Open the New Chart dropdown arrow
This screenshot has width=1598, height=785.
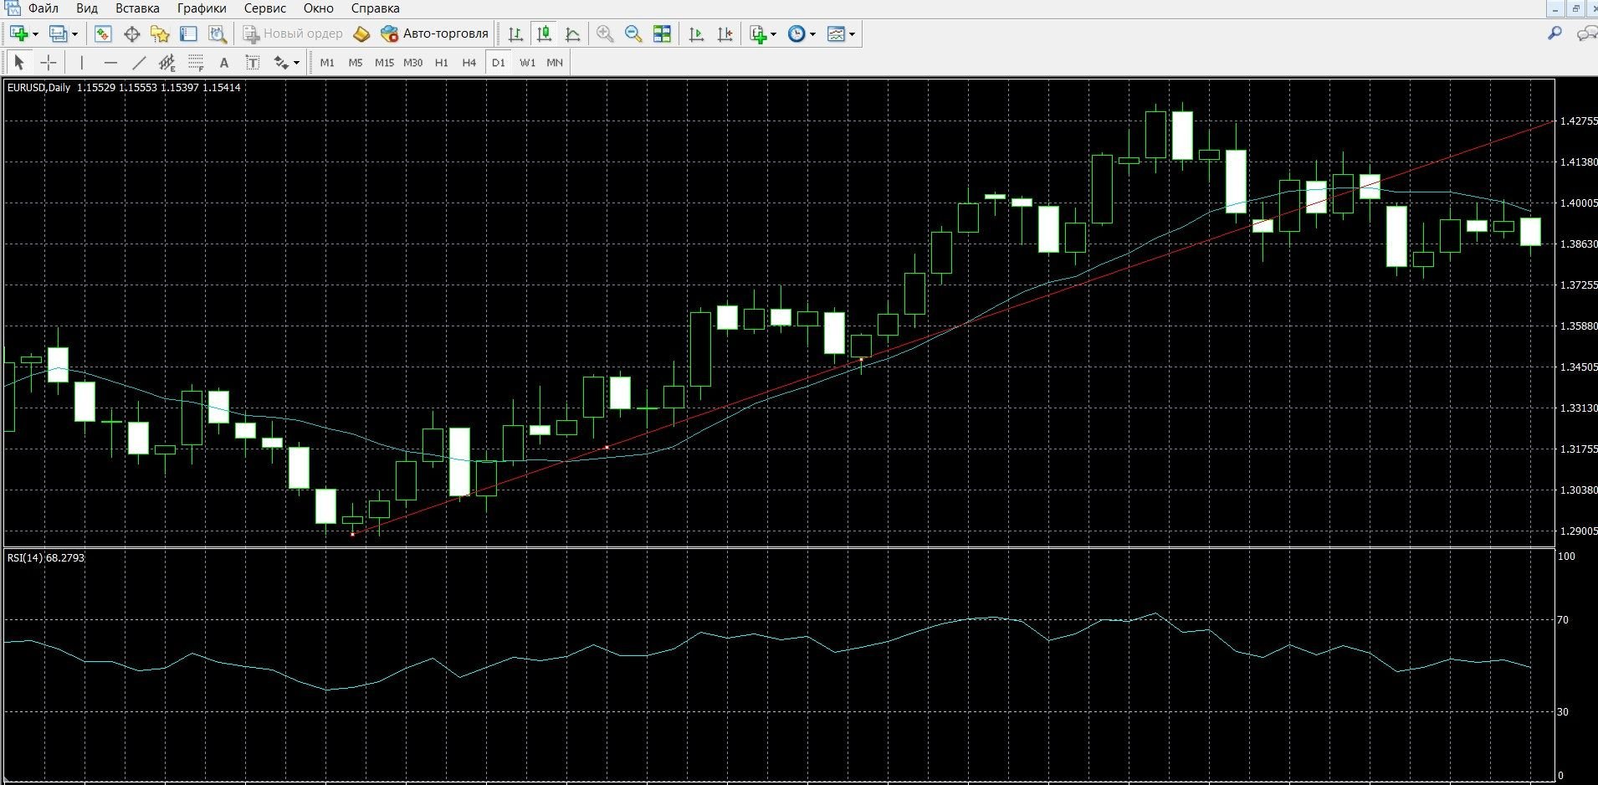(x=35, y=34)
